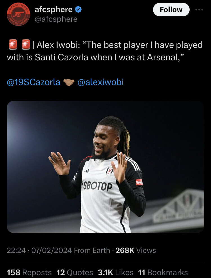
Task: Click the 22:24 timestamp
Action: click(x=16, y=250)
